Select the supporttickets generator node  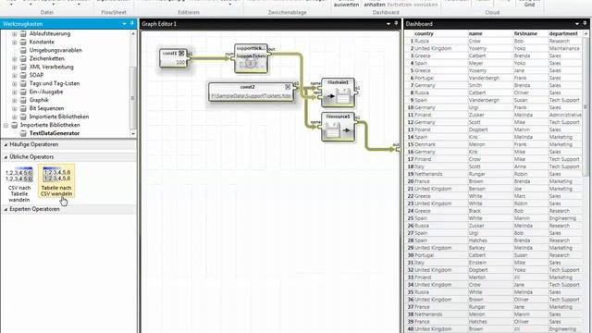[x=251, y=58]
